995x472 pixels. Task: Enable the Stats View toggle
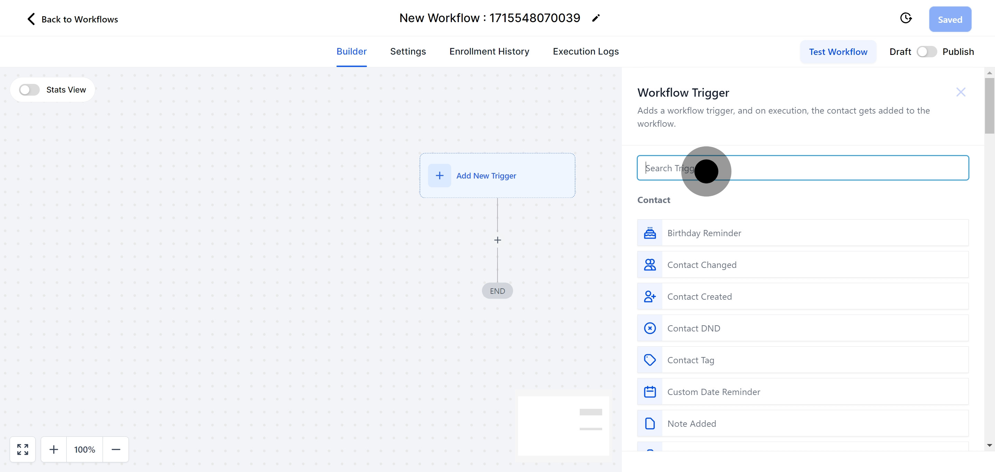pos(29,90)
